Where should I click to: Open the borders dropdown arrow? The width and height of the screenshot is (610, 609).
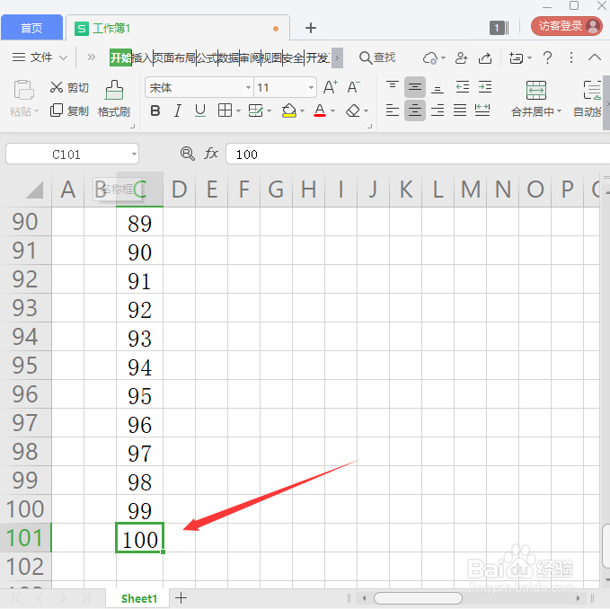(x=238, y=111)
